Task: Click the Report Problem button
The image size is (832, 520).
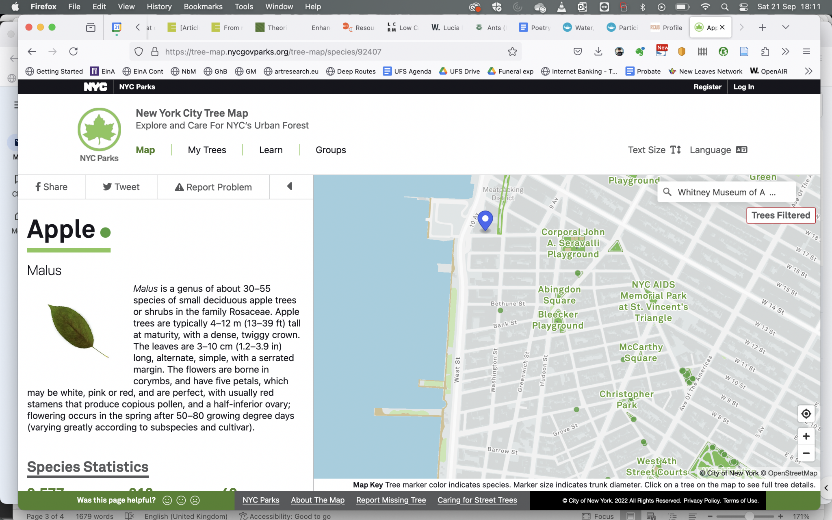Action: point(213,187)
